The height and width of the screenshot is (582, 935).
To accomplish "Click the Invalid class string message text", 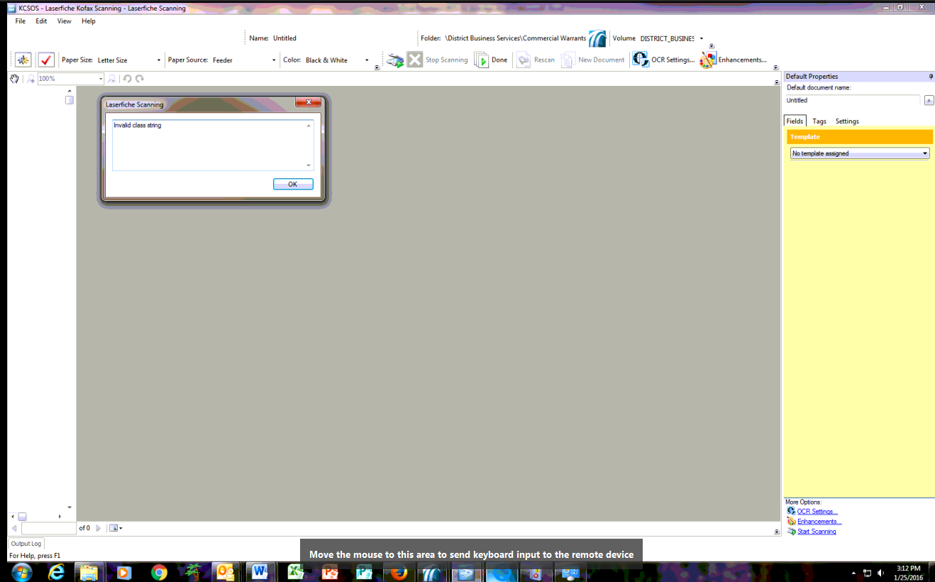I will tap(138, 126).
